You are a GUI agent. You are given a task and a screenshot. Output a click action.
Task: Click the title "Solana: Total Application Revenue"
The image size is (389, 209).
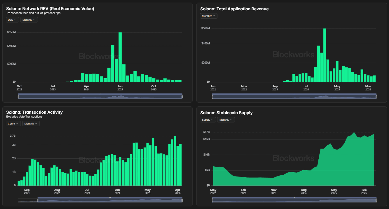[234, 9]
